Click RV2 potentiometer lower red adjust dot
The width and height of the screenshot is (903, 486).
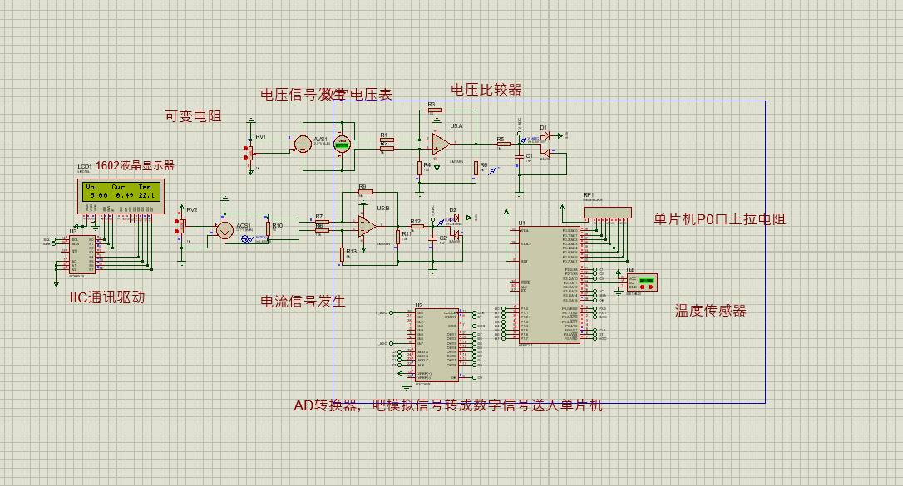[x=177, y=231]
